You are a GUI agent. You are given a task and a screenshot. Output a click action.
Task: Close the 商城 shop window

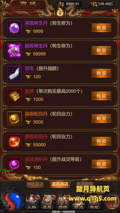coord(115,12)
